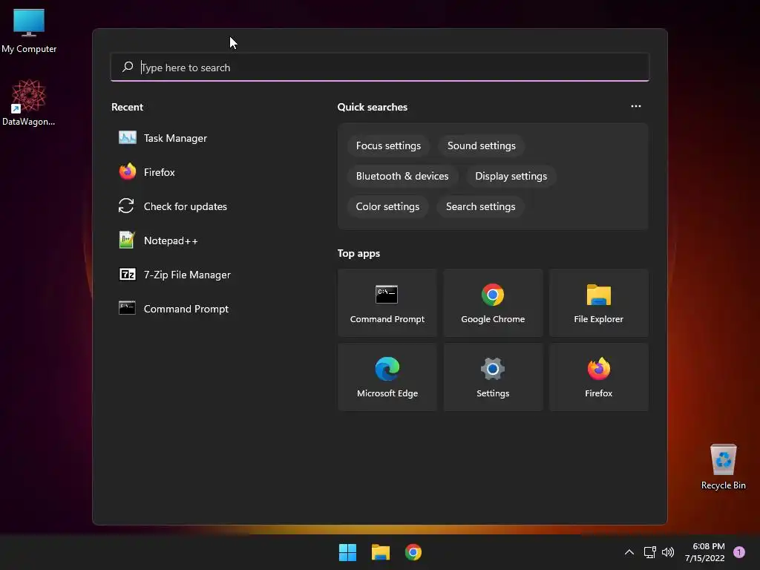760x570 pixels.
Task: Click the Display settings quick search
Action: click(x=511, y=177)
